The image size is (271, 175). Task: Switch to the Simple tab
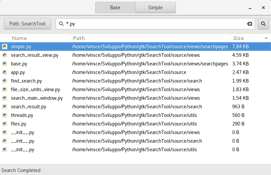coord(156,8)
